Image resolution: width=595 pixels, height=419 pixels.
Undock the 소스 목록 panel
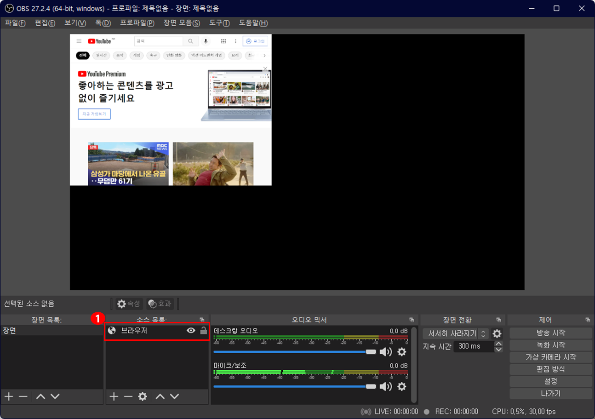point(201,320)
